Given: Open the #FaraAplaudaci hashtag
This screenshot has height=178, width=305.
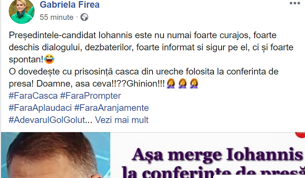Looking at the screenshot, I should (x=40, y=108).
